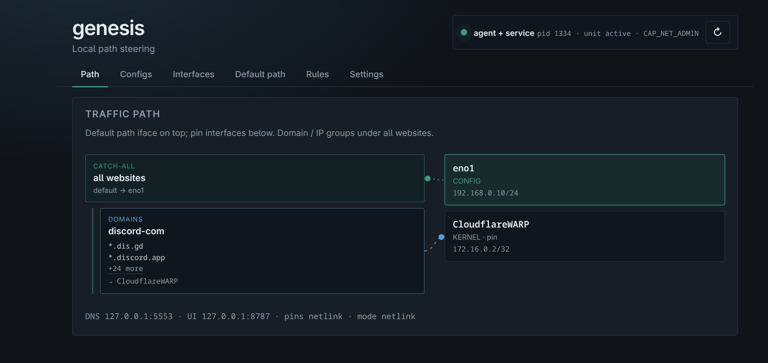Go to the Default path tab

coord(260,74)
